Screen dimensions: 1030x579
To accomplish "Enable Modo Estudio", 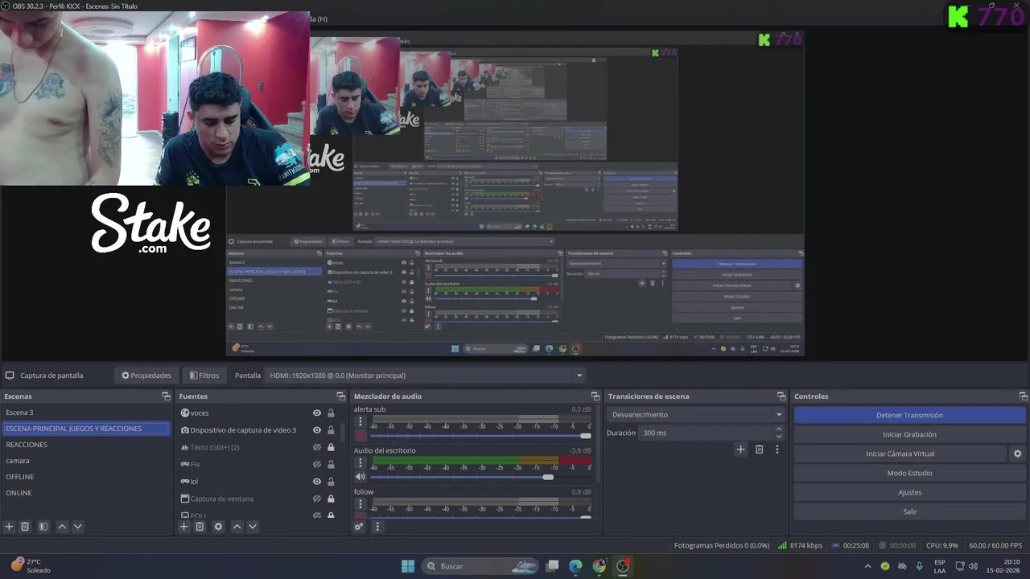I will [x=909, y=473].
